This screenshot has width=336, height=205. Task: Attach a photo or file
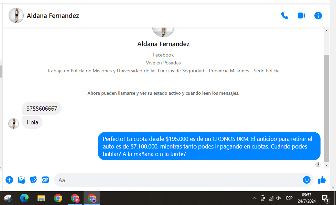[x=21, y=180]
